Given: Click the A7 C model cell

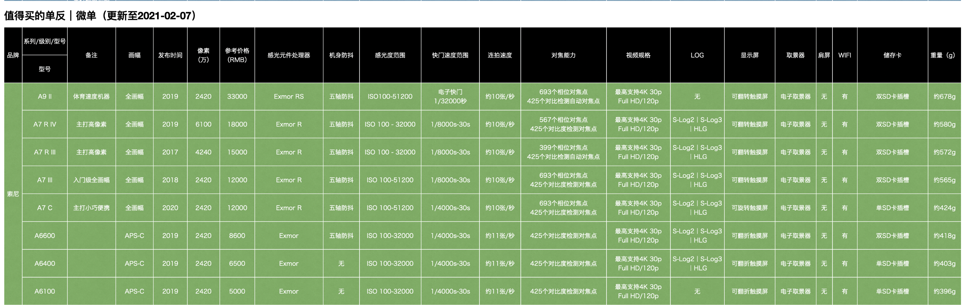Looking at the screenshot, I should tap(45, 208).
